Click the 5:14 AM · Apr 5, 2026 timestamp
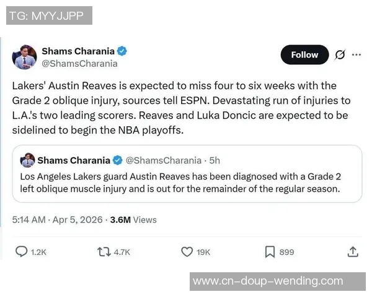The height and width of the screenshot is (297, 372). click(x=58, y=220)
